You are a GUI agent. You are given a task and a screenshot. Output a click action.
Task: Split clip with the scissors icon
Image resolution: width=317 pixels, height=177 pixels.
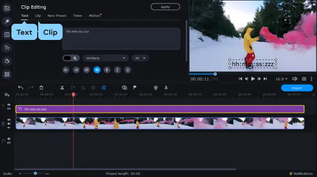point(62,88)
